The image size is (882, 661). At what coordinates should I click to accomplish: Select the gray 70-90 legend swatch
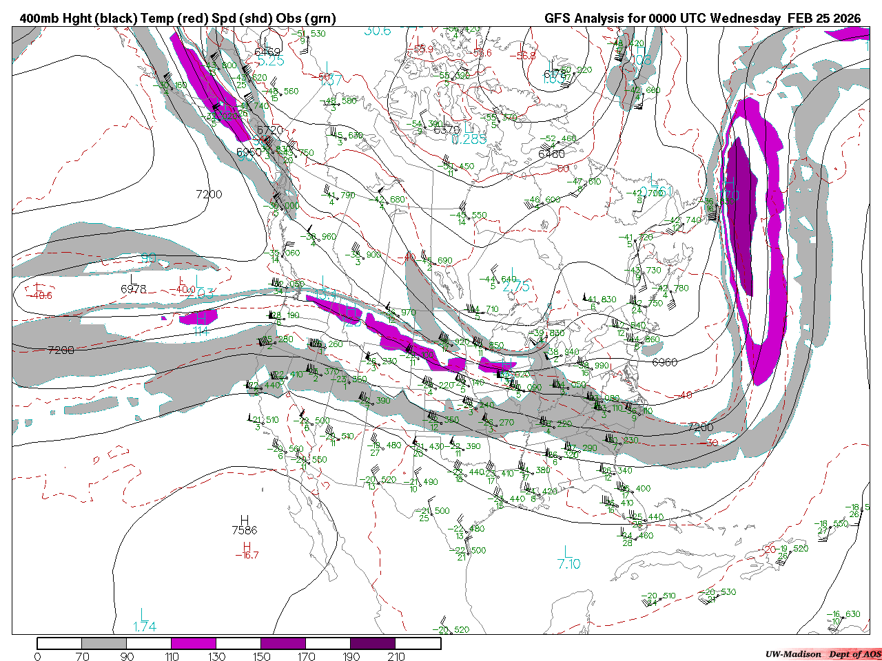coord(104,643)
